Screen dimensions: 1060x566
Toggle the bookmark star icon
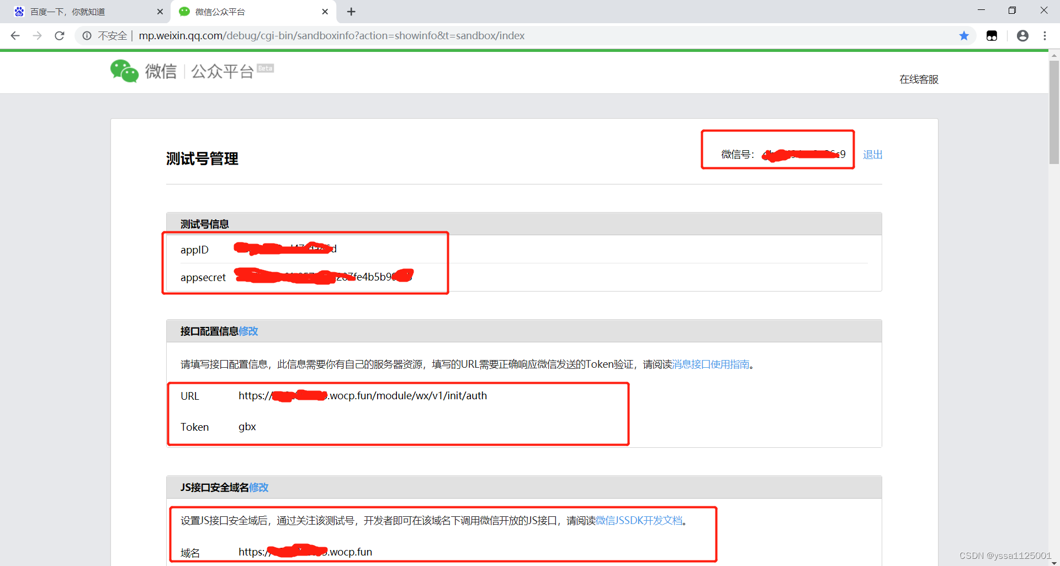click(964, 36)
